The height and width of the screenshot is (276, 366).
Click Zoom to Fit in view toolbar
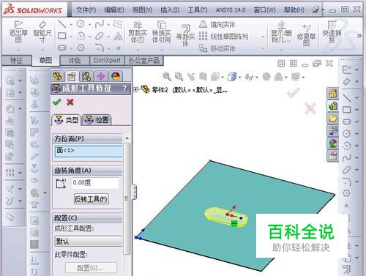[x=167, y=77]
